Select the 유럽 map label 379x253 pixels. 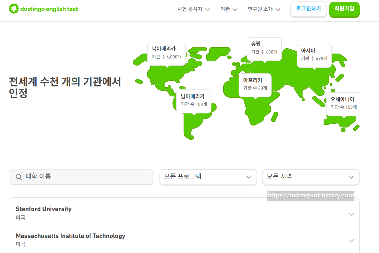point(264,49)
